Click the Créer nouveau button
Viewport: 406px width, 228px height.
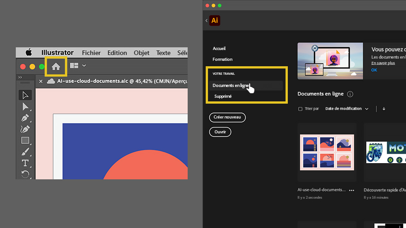[227, 117]
